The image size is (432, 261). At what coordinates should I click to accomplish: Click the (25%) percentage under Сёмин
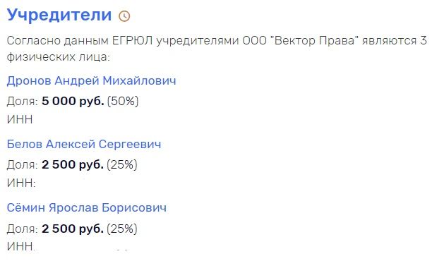point(122,229)
